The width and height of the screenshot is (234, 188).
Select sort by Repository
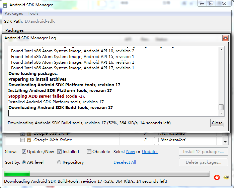tap(59, 162)
